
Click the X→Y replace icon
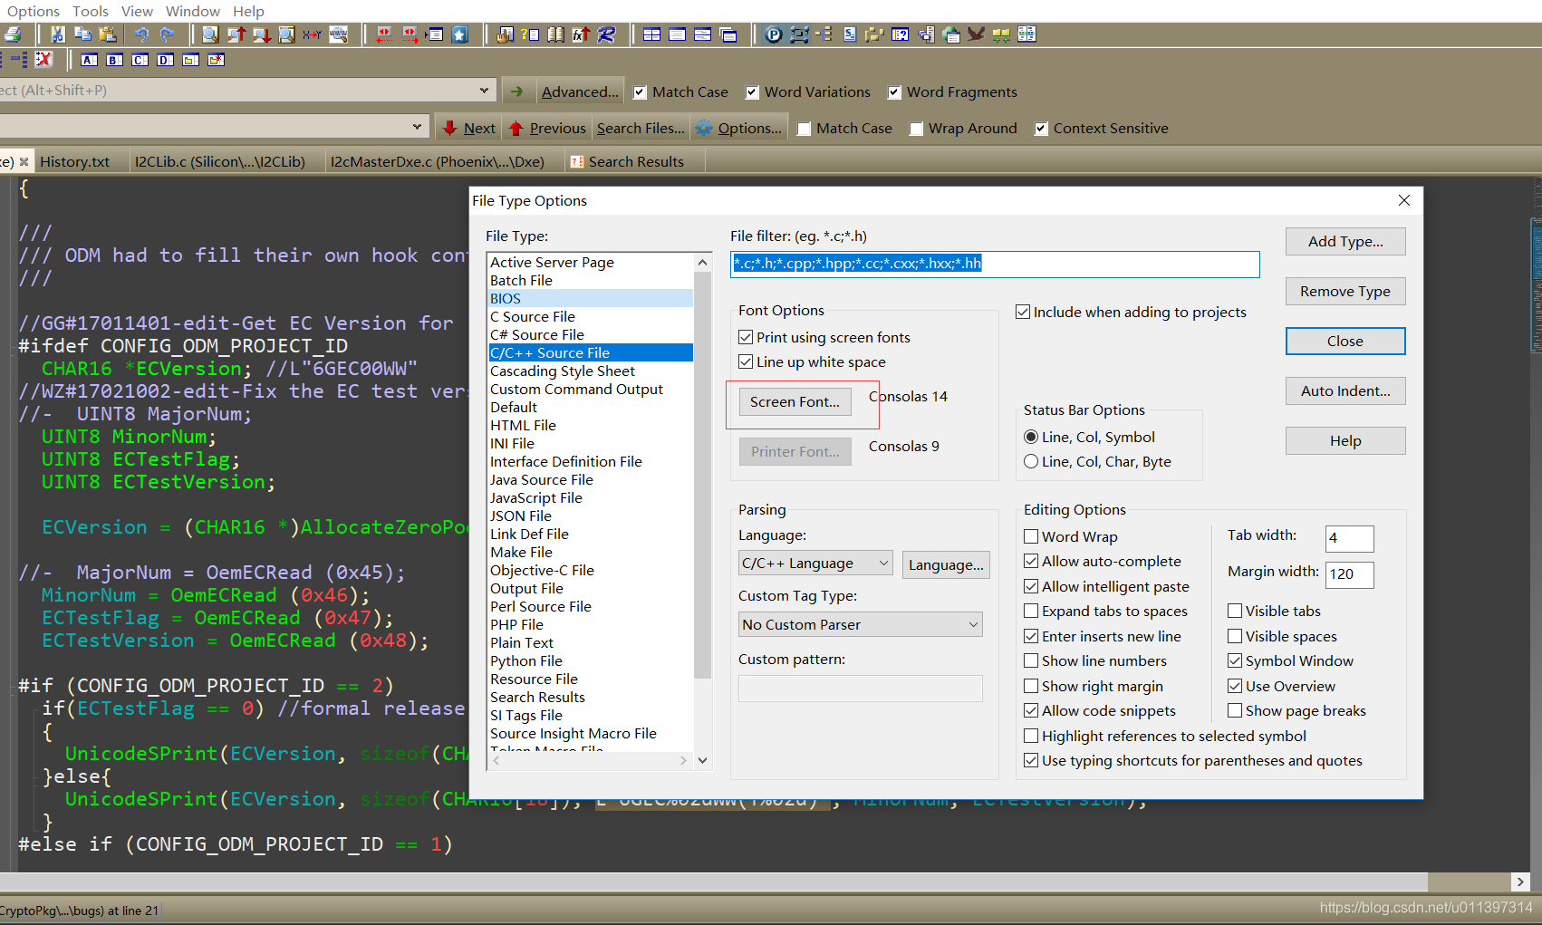[x=312, y=34]
